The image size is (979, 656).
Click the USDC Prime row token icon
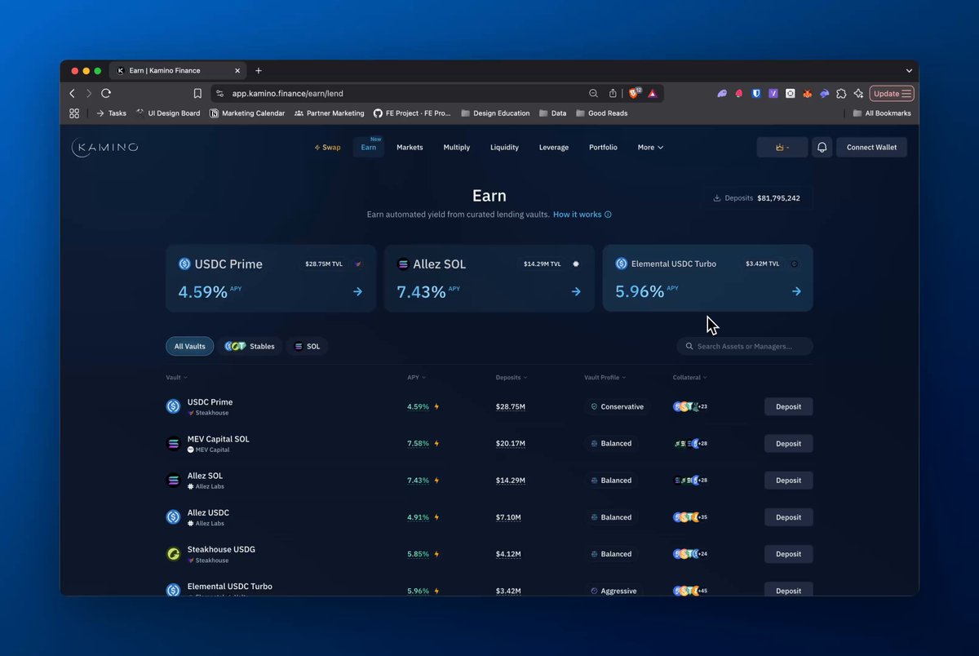173,406
